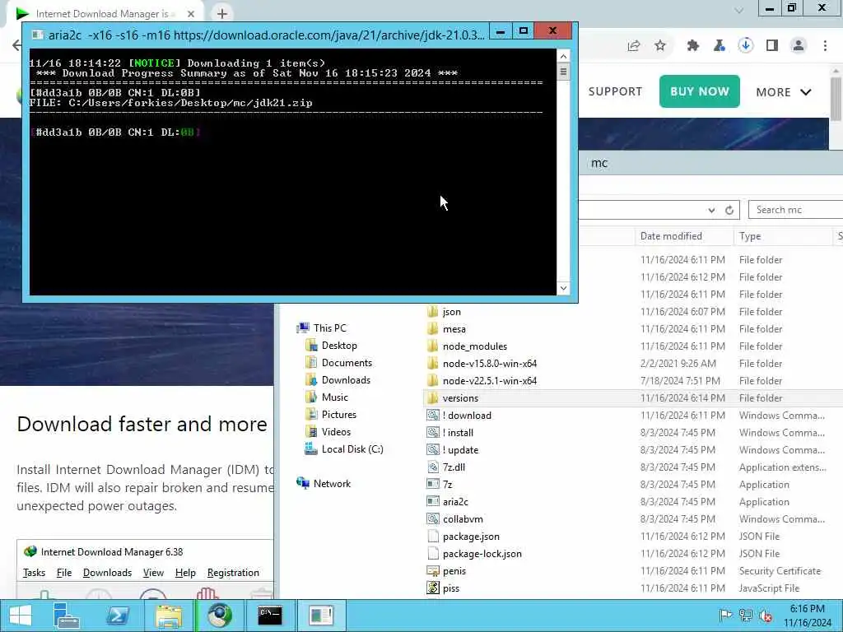The width and height of the screenshot is (843, 632).
Task: Open Tasks menu in IDM image
Action: click(x=34, y=573)
